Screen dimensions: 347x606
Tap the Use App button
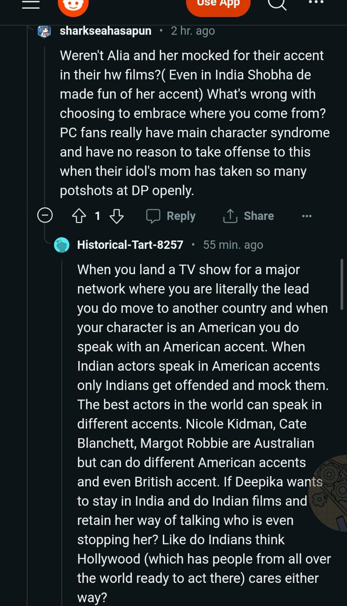click(218, 5)
